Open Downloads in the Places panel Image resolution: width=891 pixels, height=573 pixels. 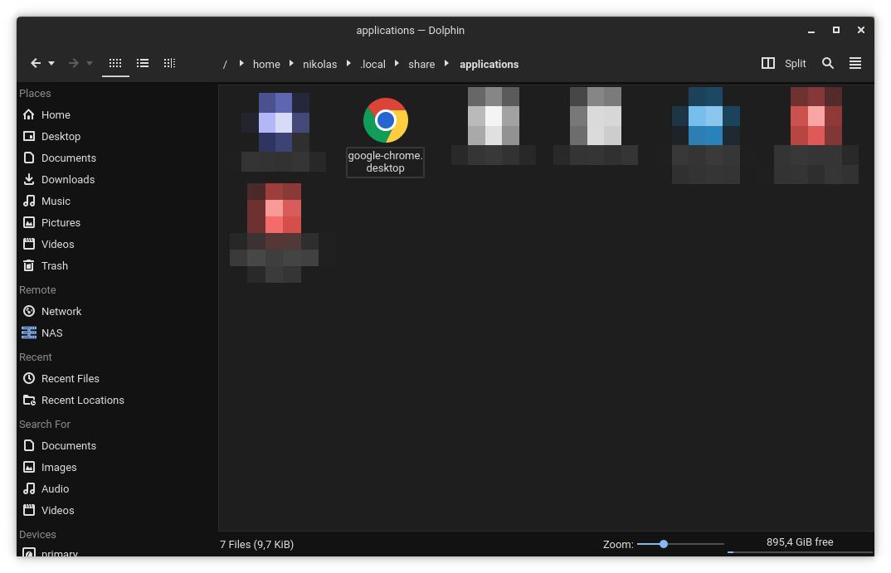pos(67,179)
